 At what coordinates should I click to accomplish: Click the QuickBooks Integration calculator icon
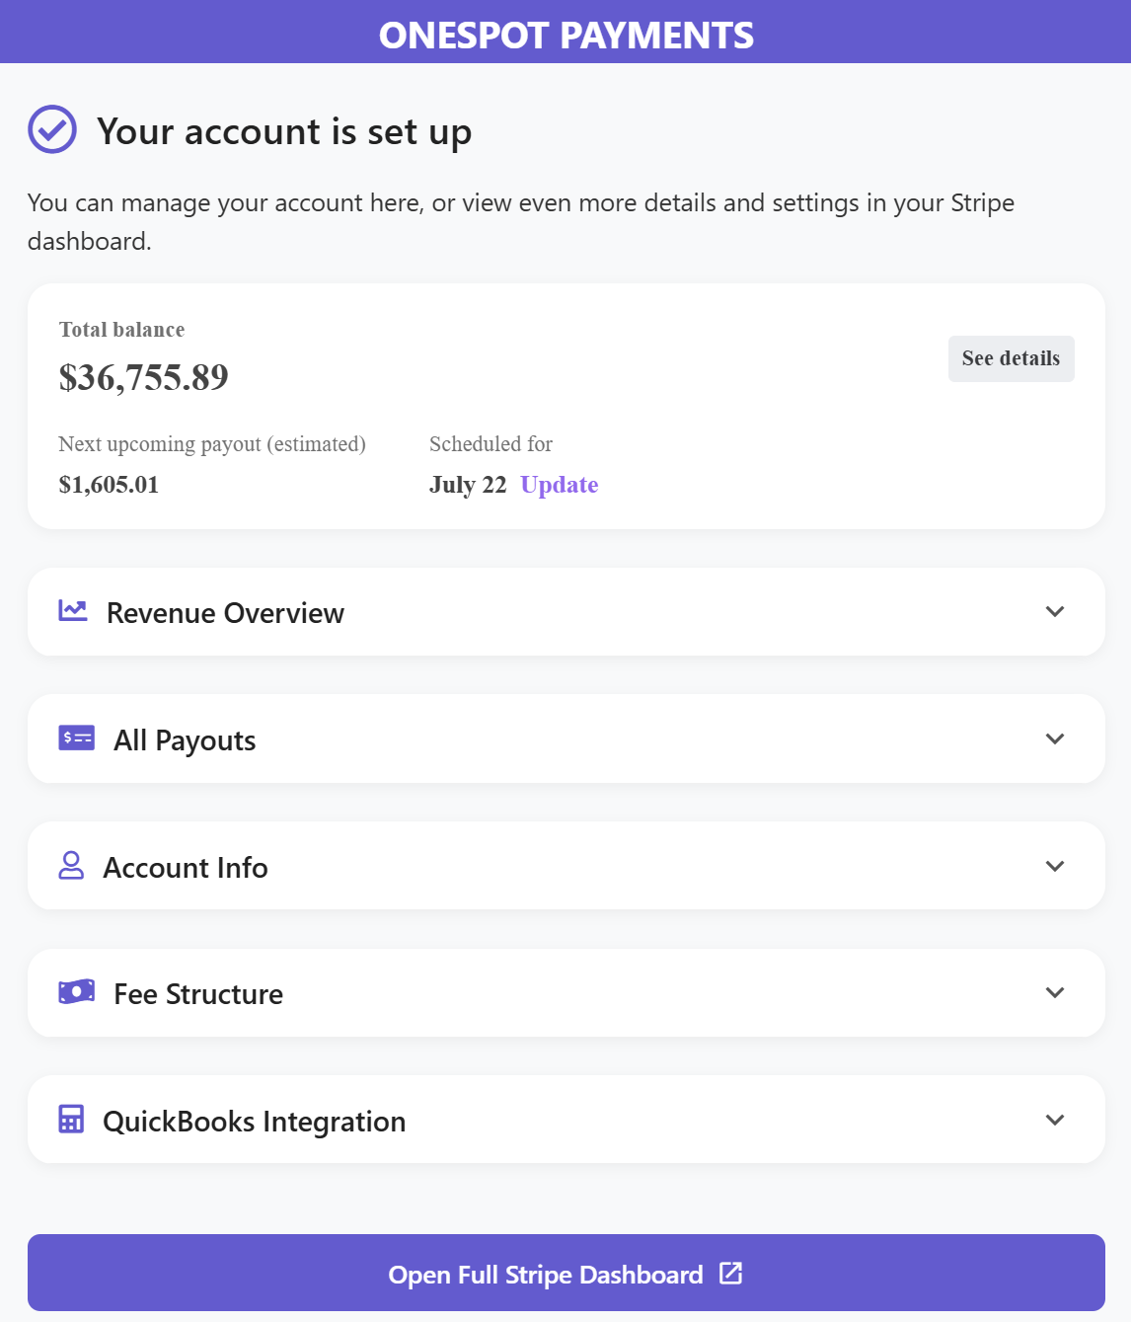pyautogui.click(x=71, y=1119)
